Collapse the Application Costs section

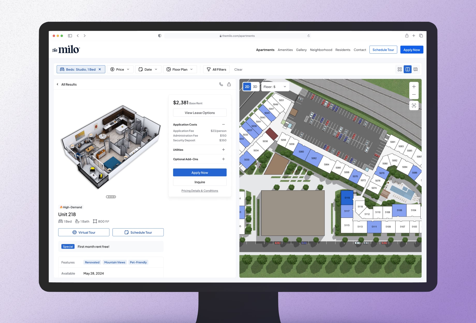point(224,124)
